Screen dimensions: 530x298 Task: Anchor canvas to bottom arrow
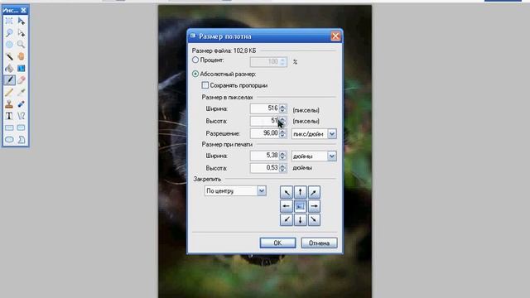click(300, 220)
